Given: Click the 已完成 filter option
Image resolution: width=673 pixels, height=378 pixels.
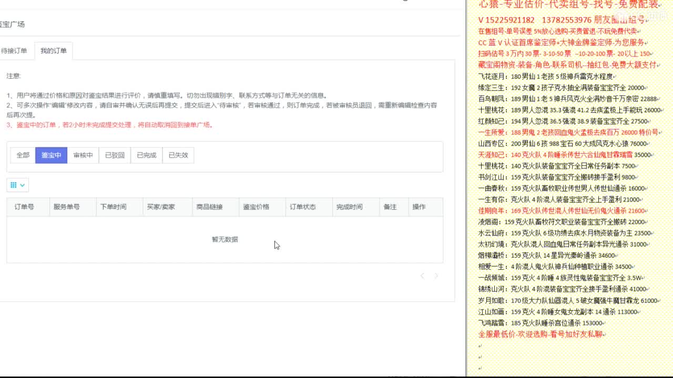Looking at the screenshot, I should 146,155.
